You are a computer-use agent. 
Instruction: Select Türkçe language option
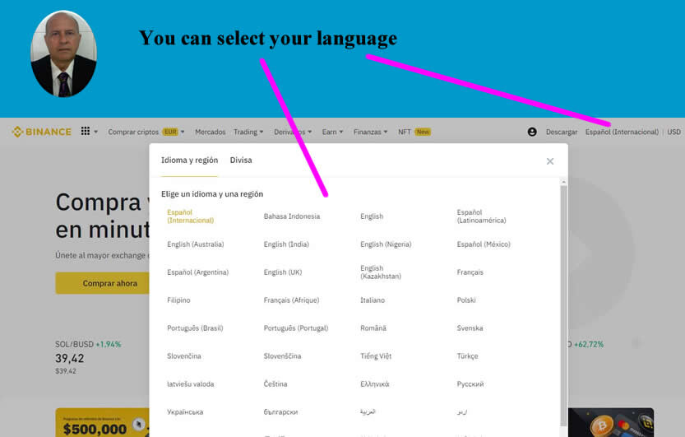pos(467,356)
